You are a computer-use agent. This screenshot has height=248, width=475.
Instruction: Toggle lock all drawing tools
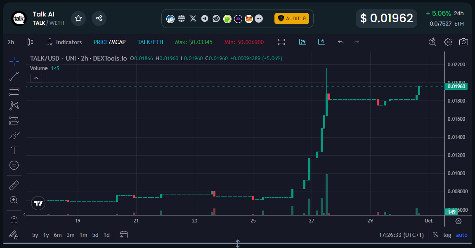click(14, 235)
